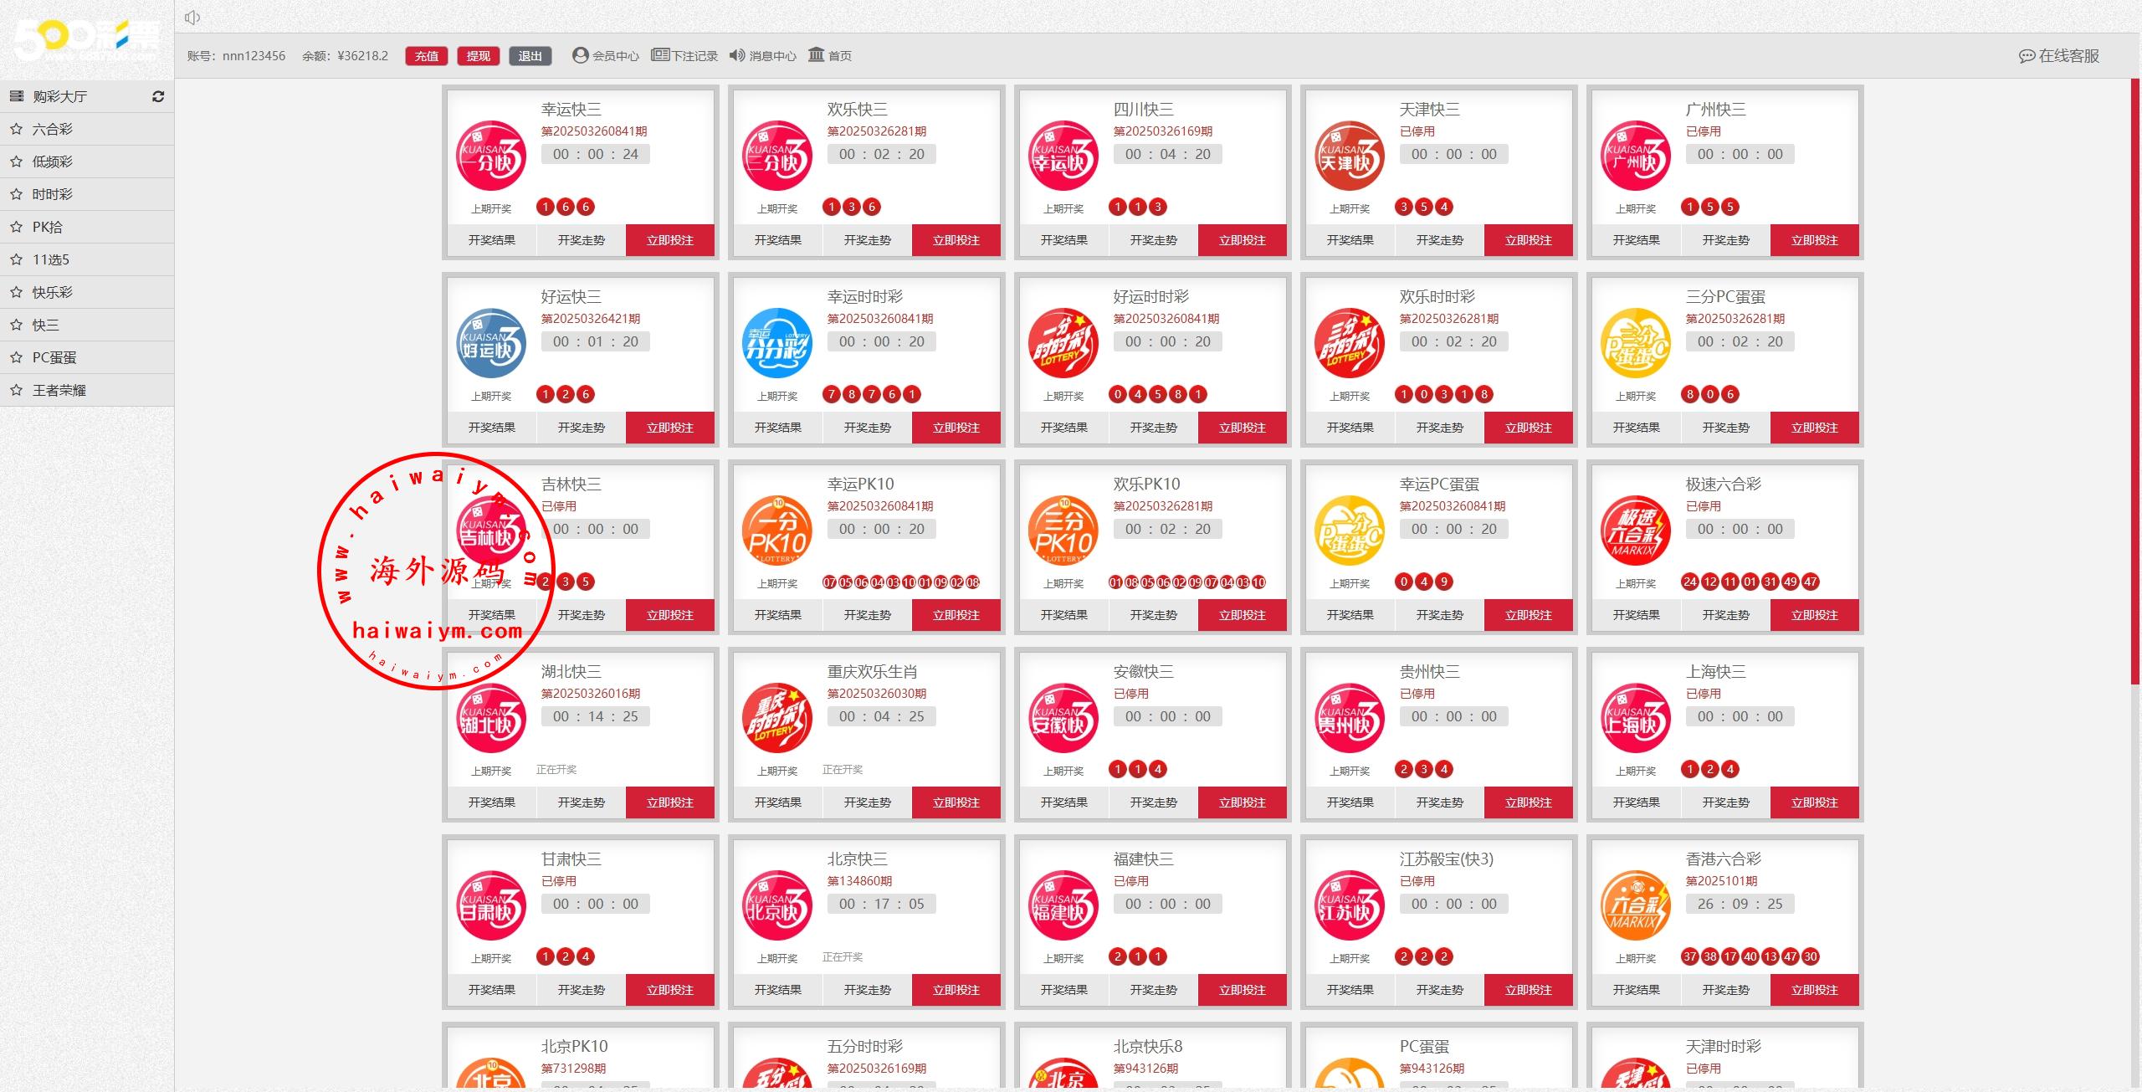Click the refresh icon beside 购彩大厅
Viewport: 2142px width, 1092px height.
[158, 96]
